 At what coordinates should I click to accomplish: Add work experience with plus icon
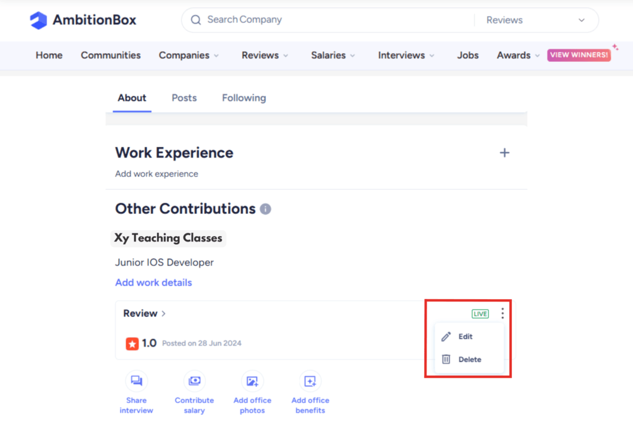click(x=504, y=153)
